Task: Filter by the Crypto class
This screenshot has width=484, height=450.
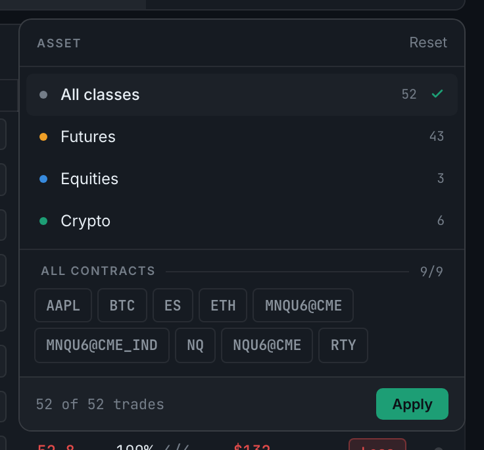Action: [x=242, y=221]
